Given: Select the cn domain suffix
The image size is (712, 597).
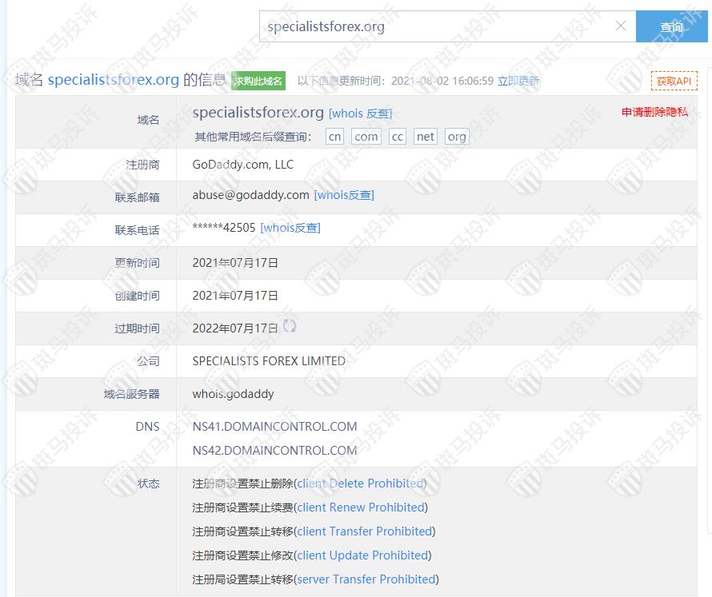Looking at the screenshot, I should tap(335, 137).
